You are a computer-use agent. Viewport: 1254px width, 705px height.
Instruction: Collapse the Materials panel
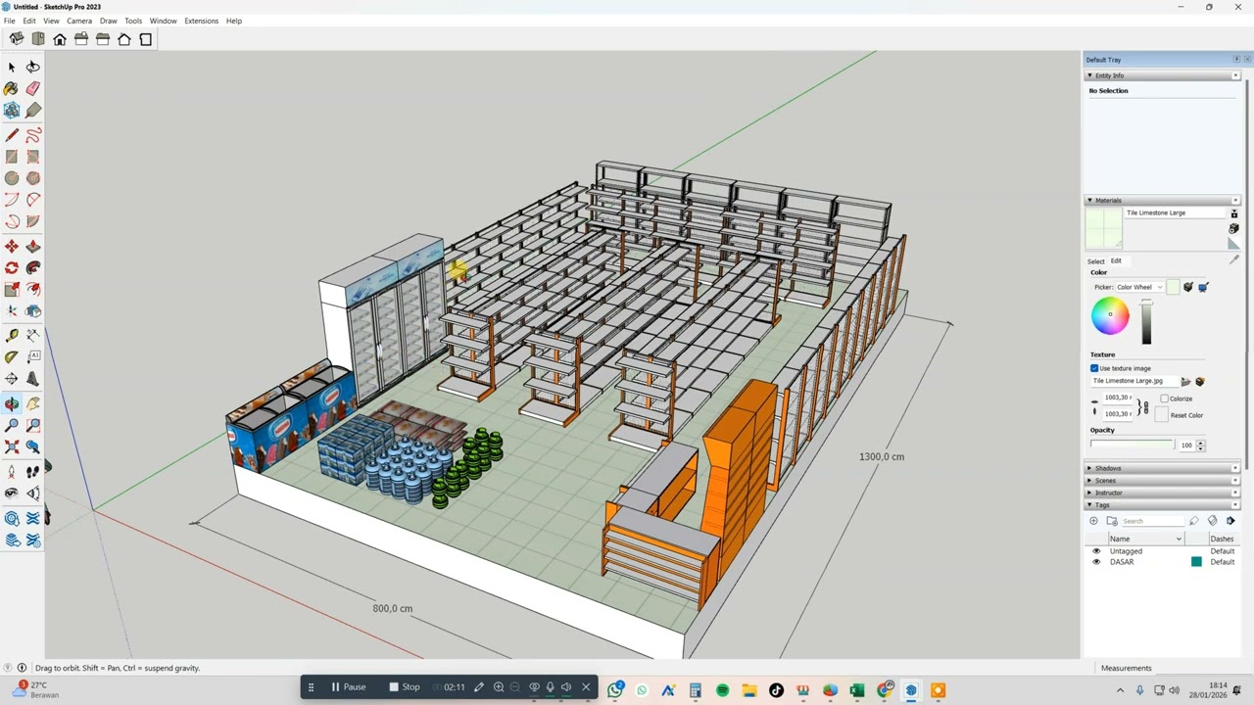(x=1089, y=201)
